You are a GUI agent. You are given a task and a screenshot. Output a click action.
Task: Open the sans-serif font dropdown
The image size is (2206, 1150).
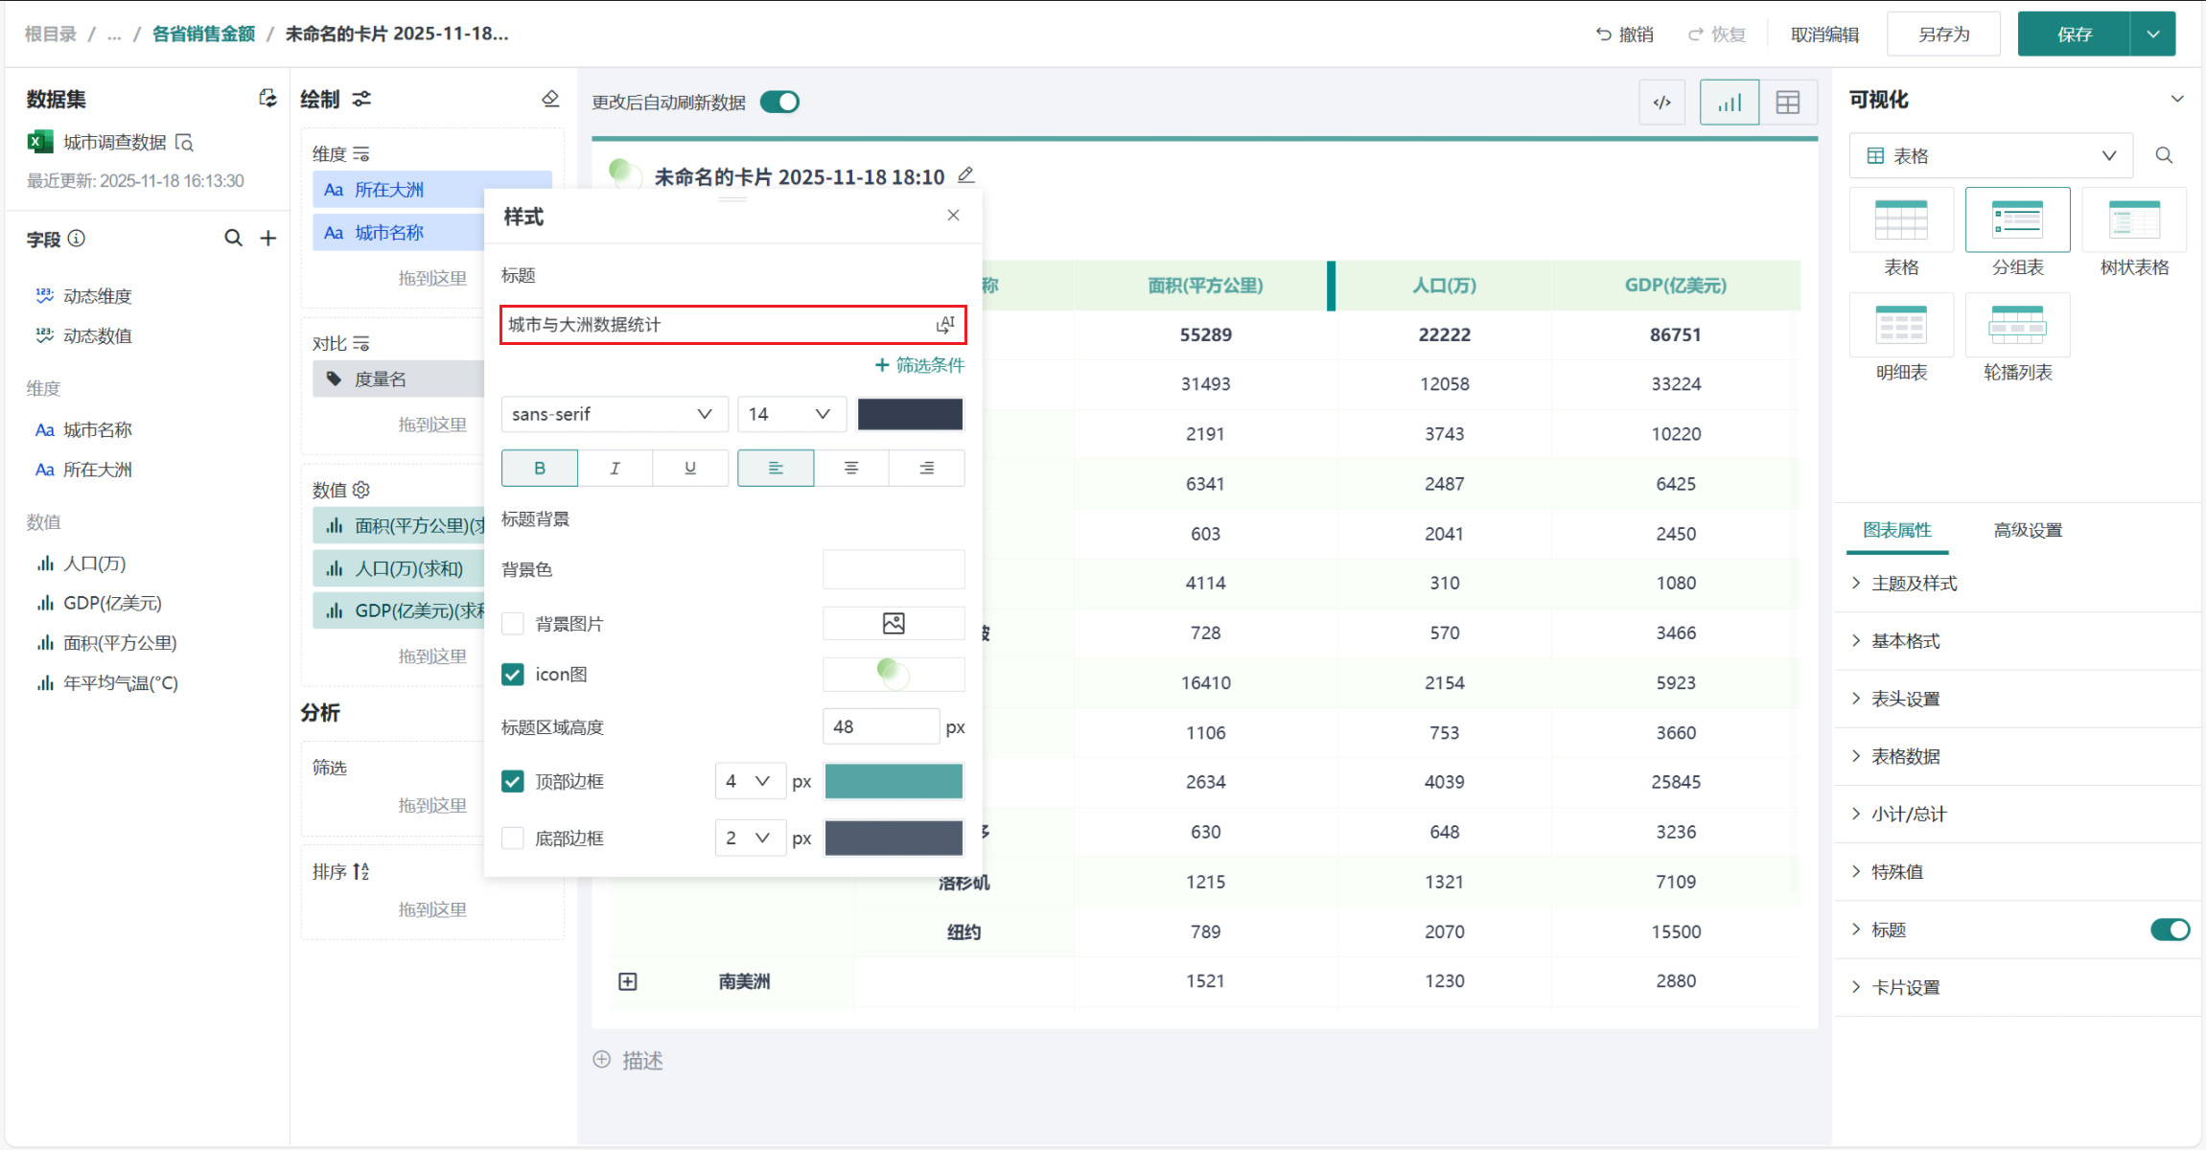coord(613,414)
